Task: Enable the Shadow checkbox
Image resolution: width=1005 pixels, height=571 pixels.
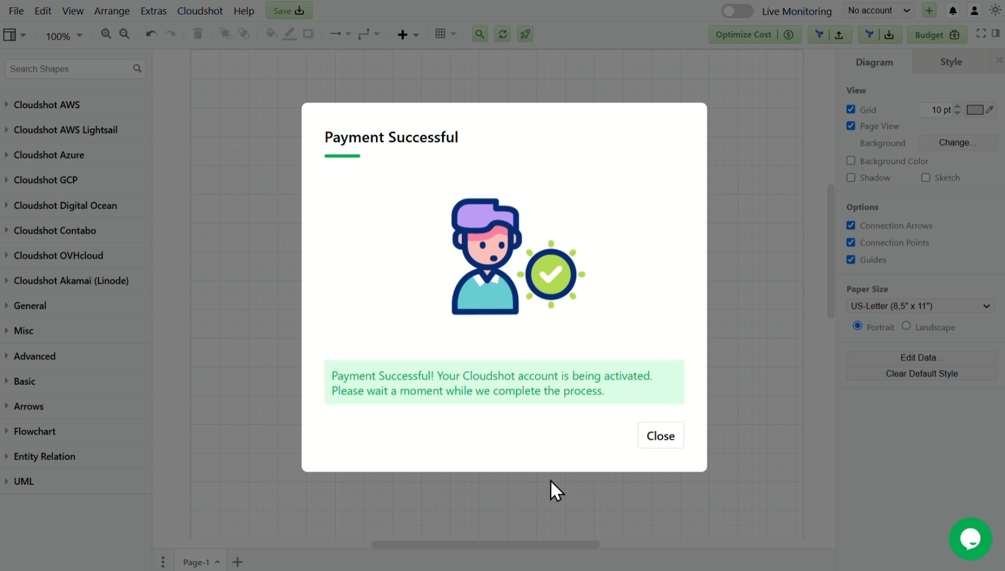Action: click(851, 177)
